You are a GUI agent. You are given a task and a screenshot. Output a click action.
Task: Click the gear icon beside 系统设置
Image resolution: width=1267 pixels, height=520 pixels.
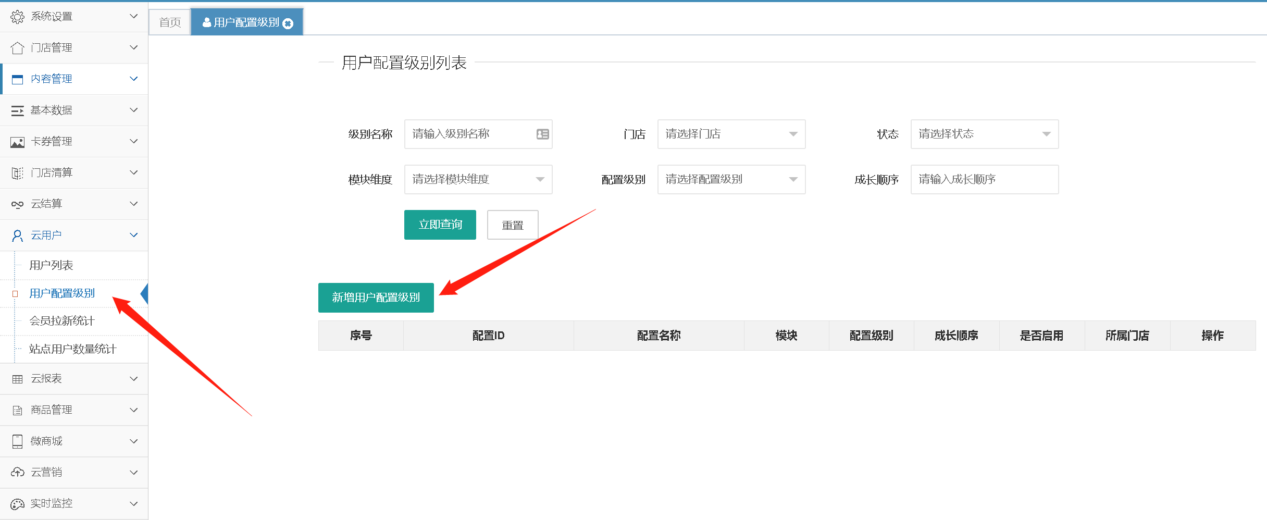point(17,17)
